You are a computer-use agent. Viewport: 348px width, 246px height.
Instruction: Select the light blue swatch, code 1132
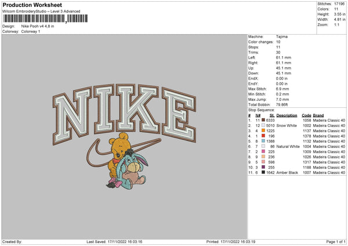coord(263,141)
